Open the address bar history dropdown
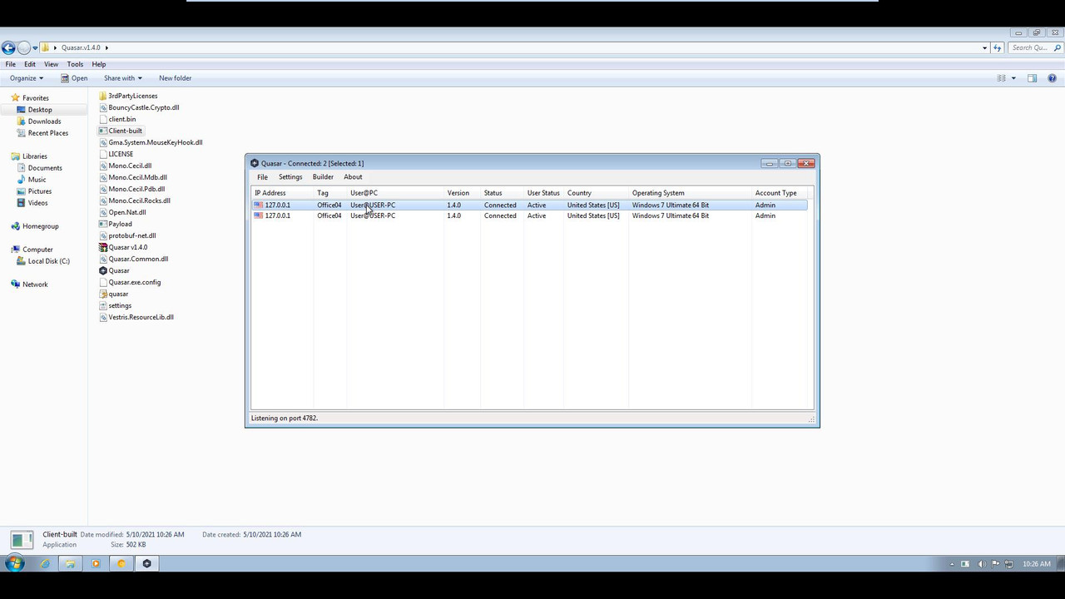The height and width of the screenshot is (599, 1065). click(x=985, y=47)
